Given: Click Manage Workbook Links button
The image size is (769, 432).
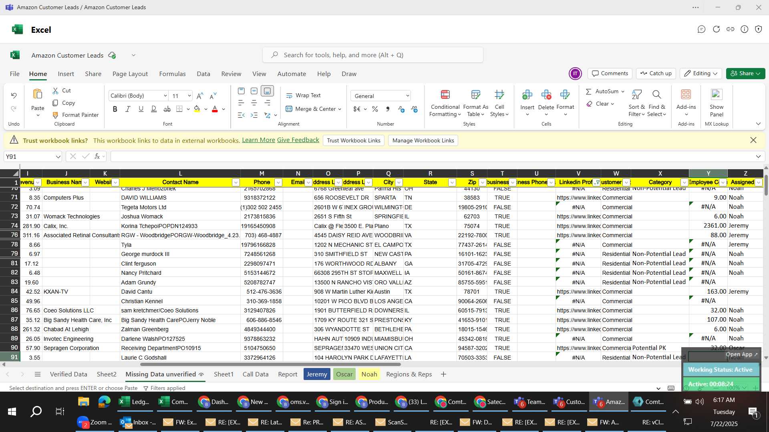Looking at the screenshot, I should pyautogui.click(x=423, y=141).
